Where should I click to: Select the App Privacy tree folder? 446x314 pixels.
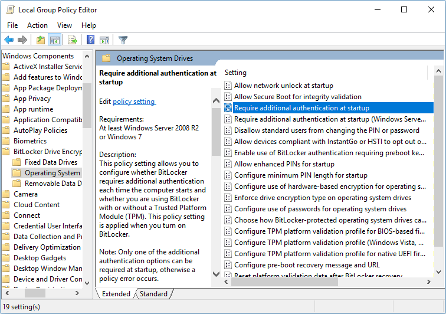[32, 99]
